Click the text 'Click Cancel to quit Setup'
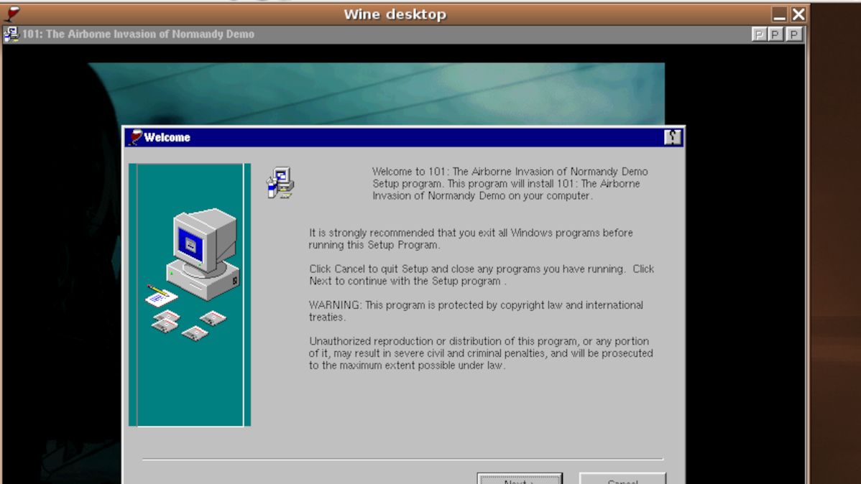 pyautogui.click(x=481, y=275)
